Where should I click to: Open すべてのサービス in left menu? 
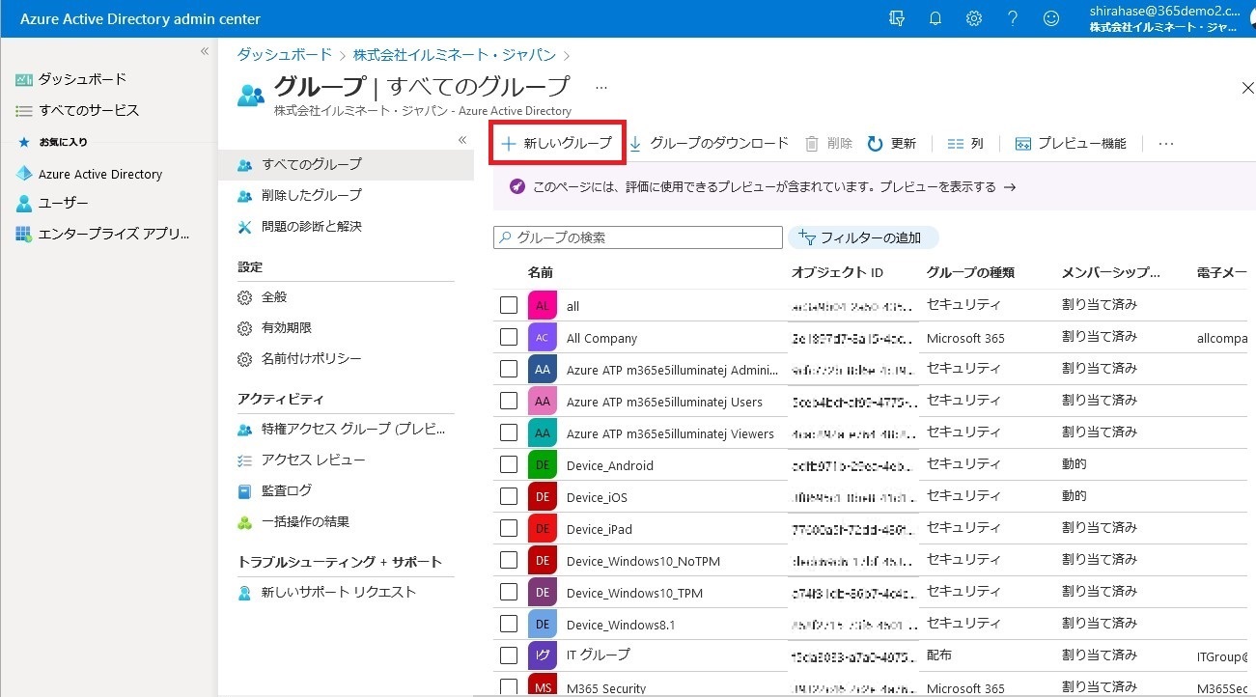tap(77, 110)
